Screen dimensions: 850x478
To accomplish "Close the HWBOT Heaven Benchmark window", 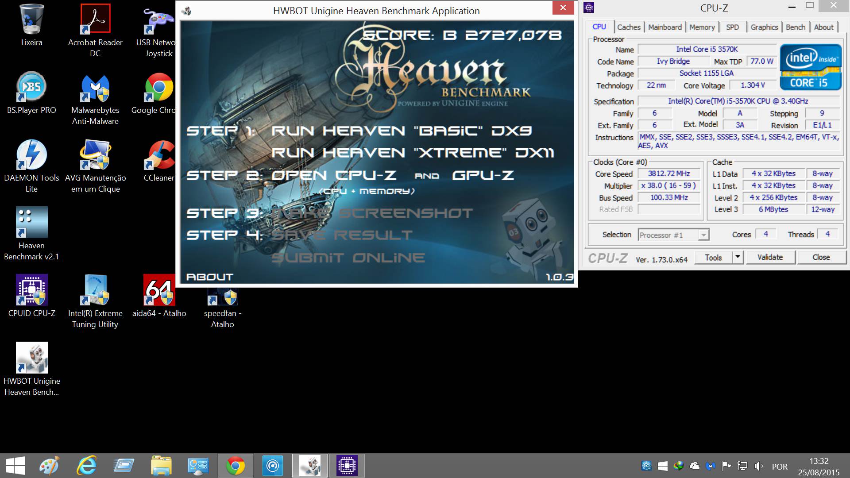I will 563,8.
